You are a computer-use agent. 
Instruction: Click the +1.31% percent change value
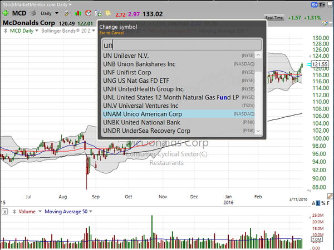(312, 18)
